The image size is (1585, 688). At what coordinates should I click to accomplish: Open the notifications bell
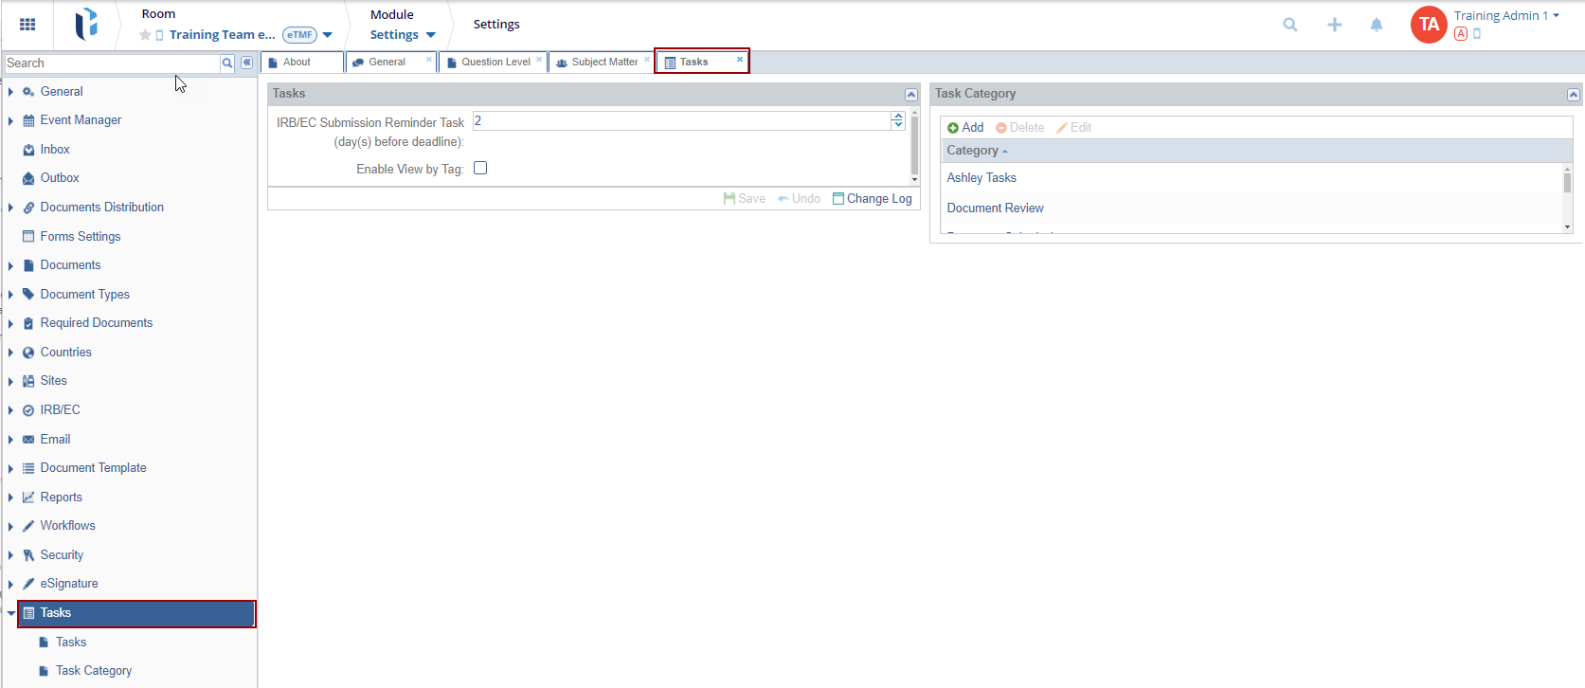[x=1376, y=25]
